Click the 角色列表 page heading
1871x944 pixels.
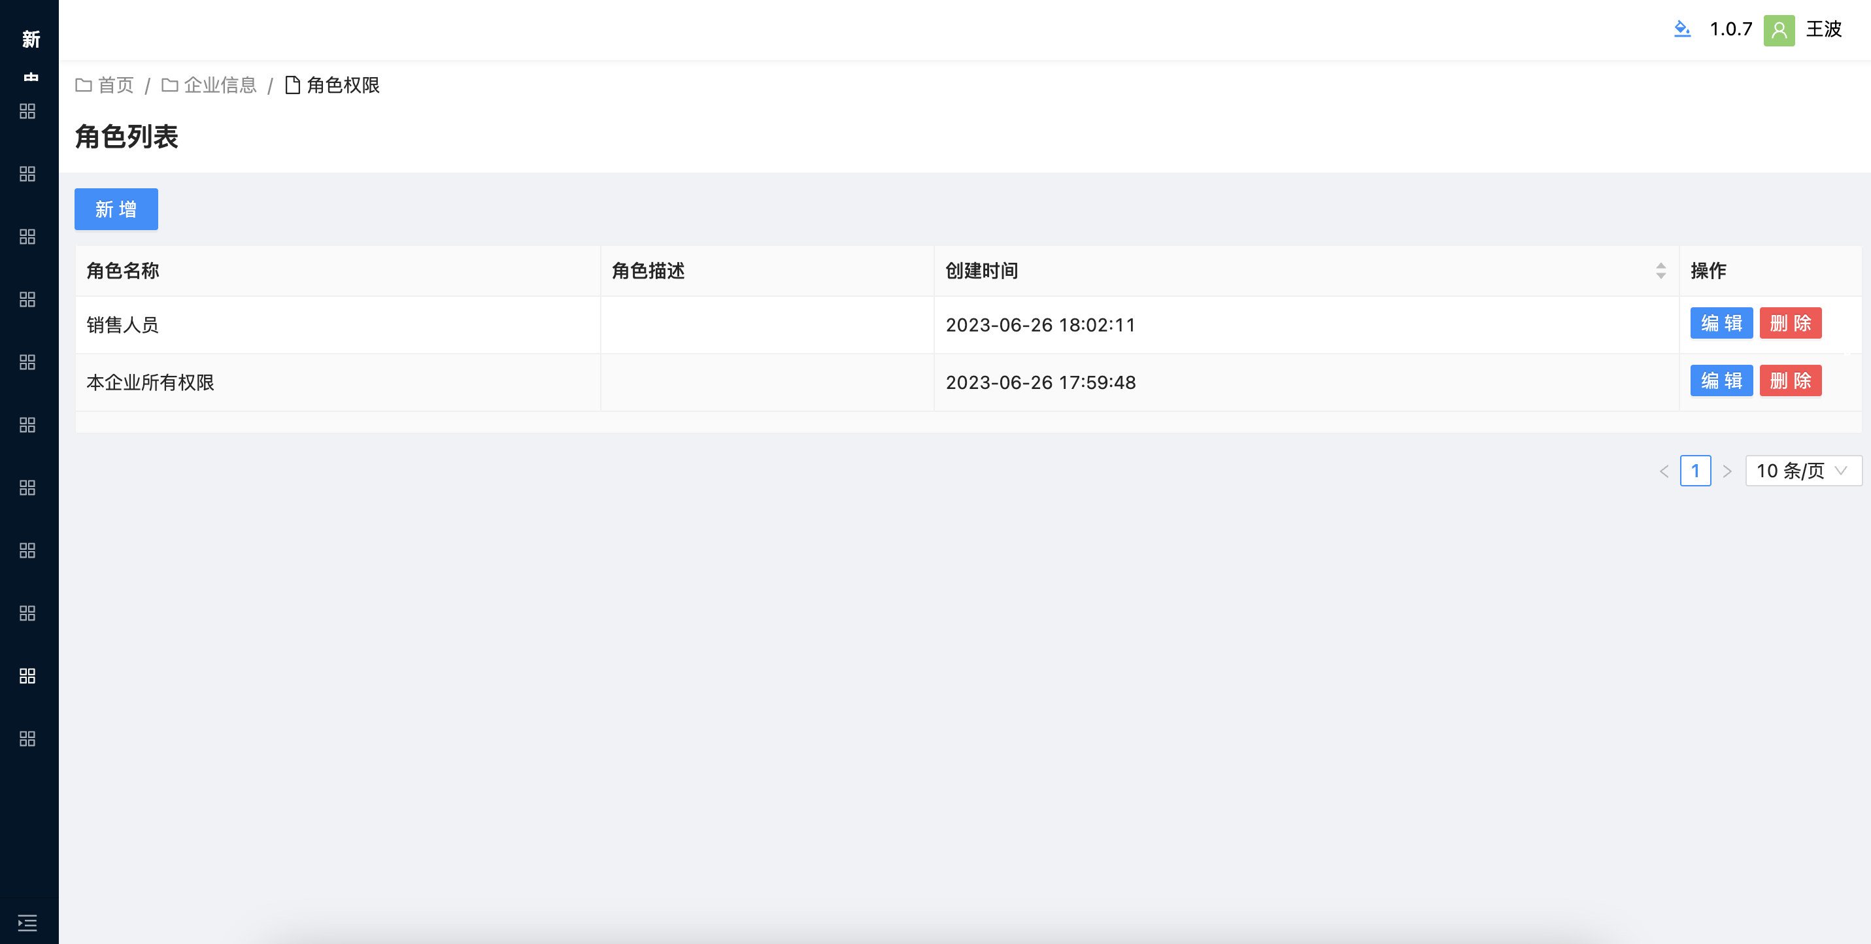tap(126, 137)
